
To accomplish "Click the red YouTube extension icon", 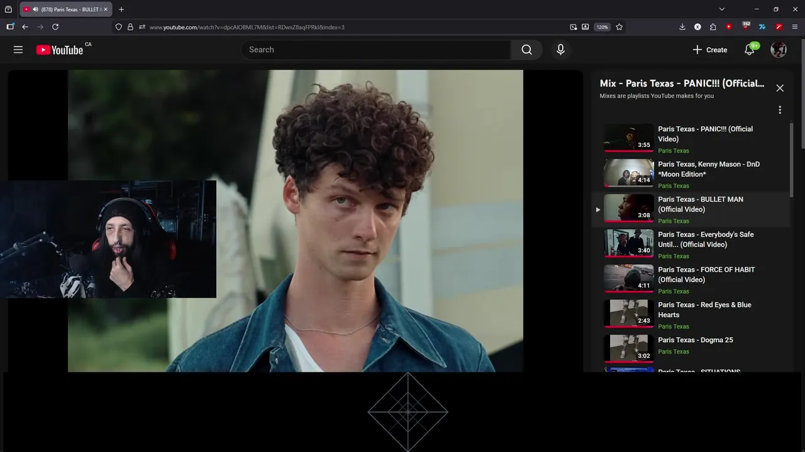I will click(729, 27).
